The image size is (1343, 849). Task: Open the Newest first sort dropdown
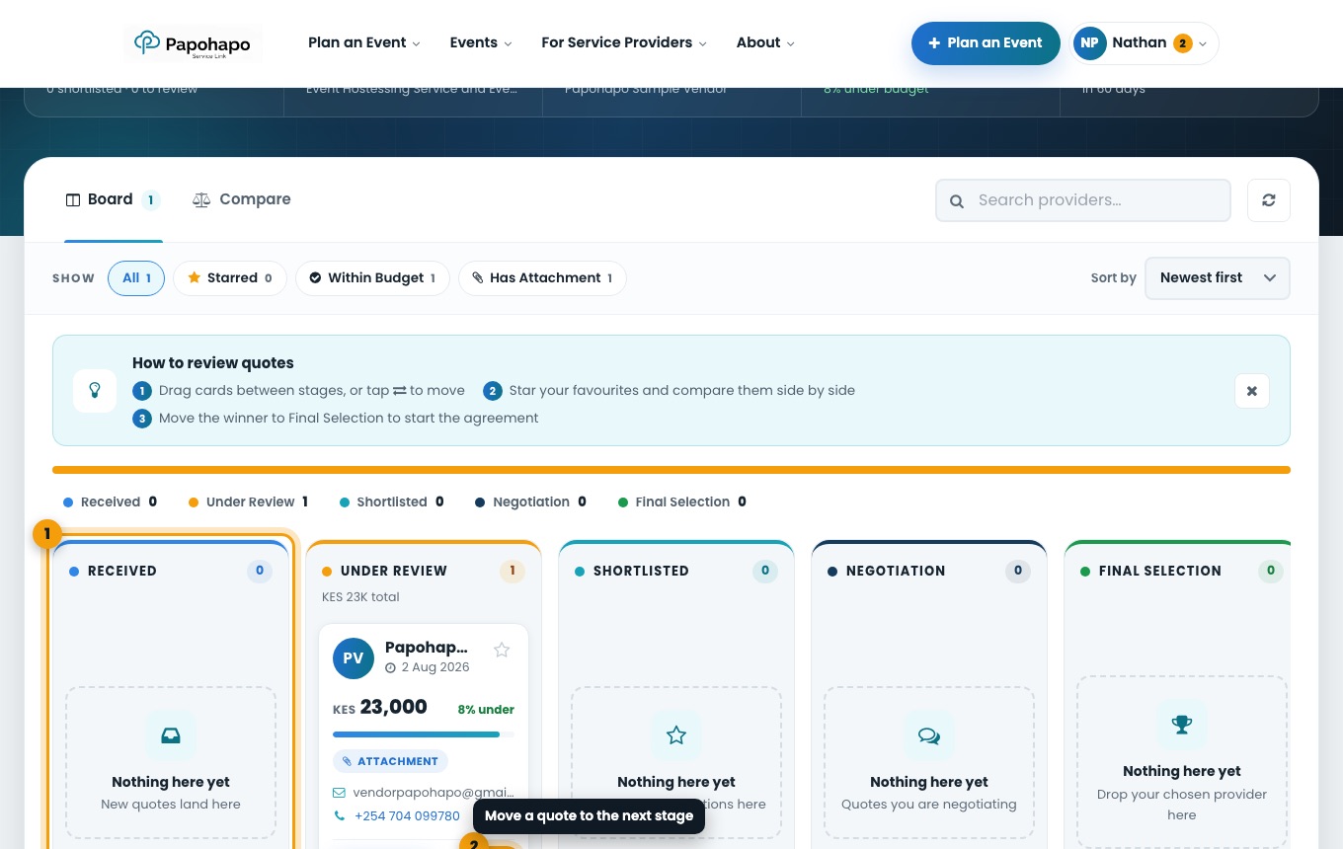pyautogui.click(x=1218, y=278)
